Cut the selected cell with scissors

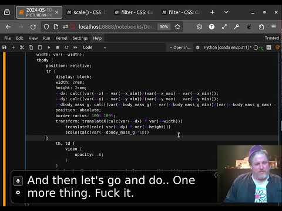click(x=22, y=47)
